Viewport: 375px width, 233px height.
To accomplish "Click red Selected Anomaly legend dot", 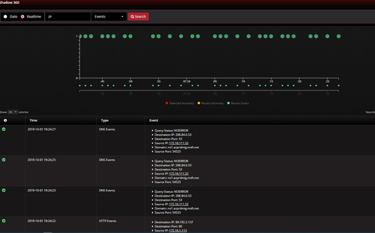I will tap(167, 103).
